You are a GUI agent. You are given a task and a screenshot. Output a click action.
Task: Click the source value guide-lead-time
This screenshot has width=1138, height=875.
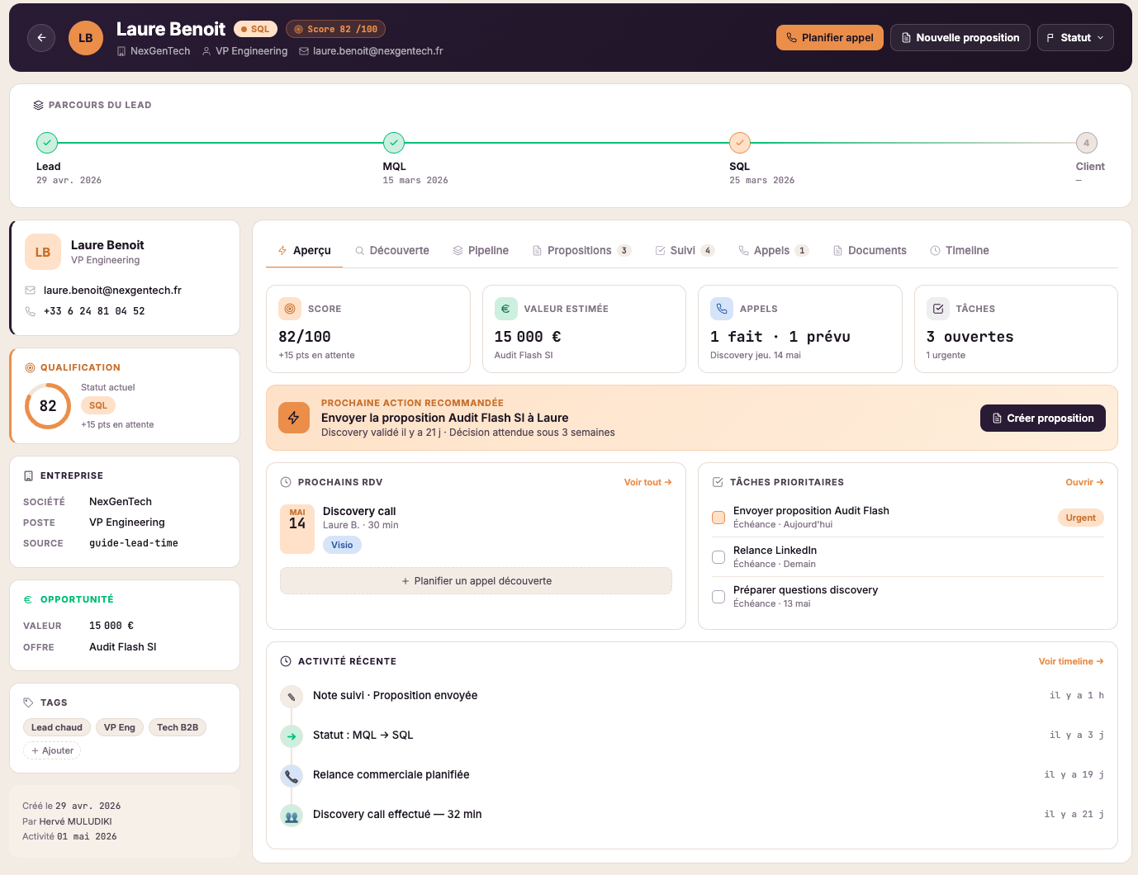(134, 543)
